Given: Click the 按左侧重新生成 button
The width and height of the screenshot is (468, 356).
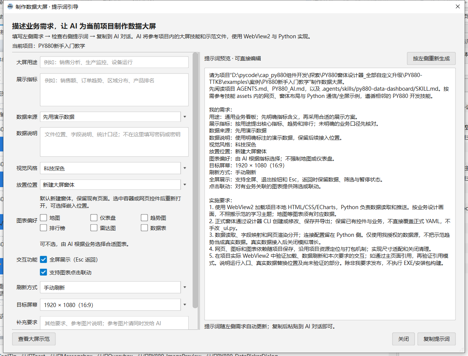Looking at the screenshot, I should click(431, 58).
